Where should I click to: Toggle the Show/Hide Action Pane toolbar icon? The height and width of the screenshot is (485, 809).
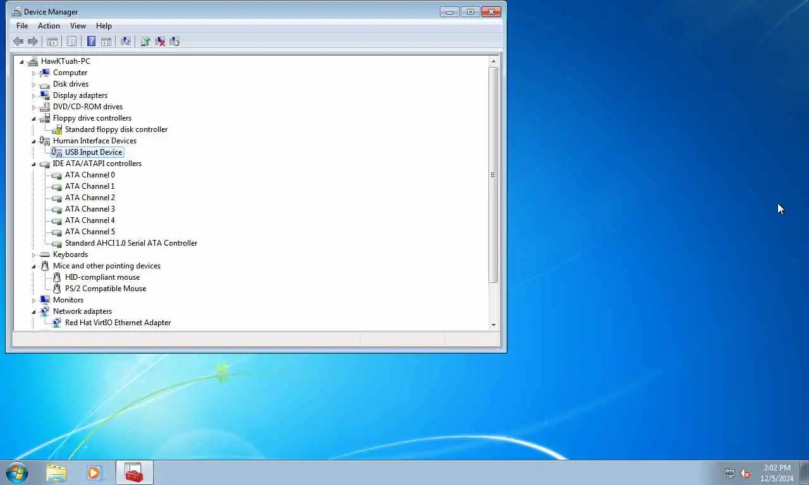(106, 42)
